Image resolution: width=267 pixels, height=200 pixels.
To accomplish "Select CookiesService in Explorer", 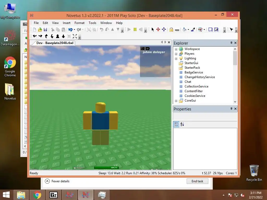I will pos(195,96).
